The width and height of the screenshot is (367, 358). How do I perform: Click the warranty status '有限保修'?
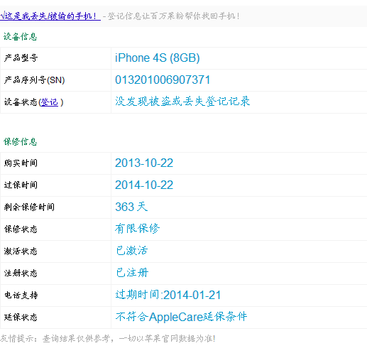(x=137, y=229)
